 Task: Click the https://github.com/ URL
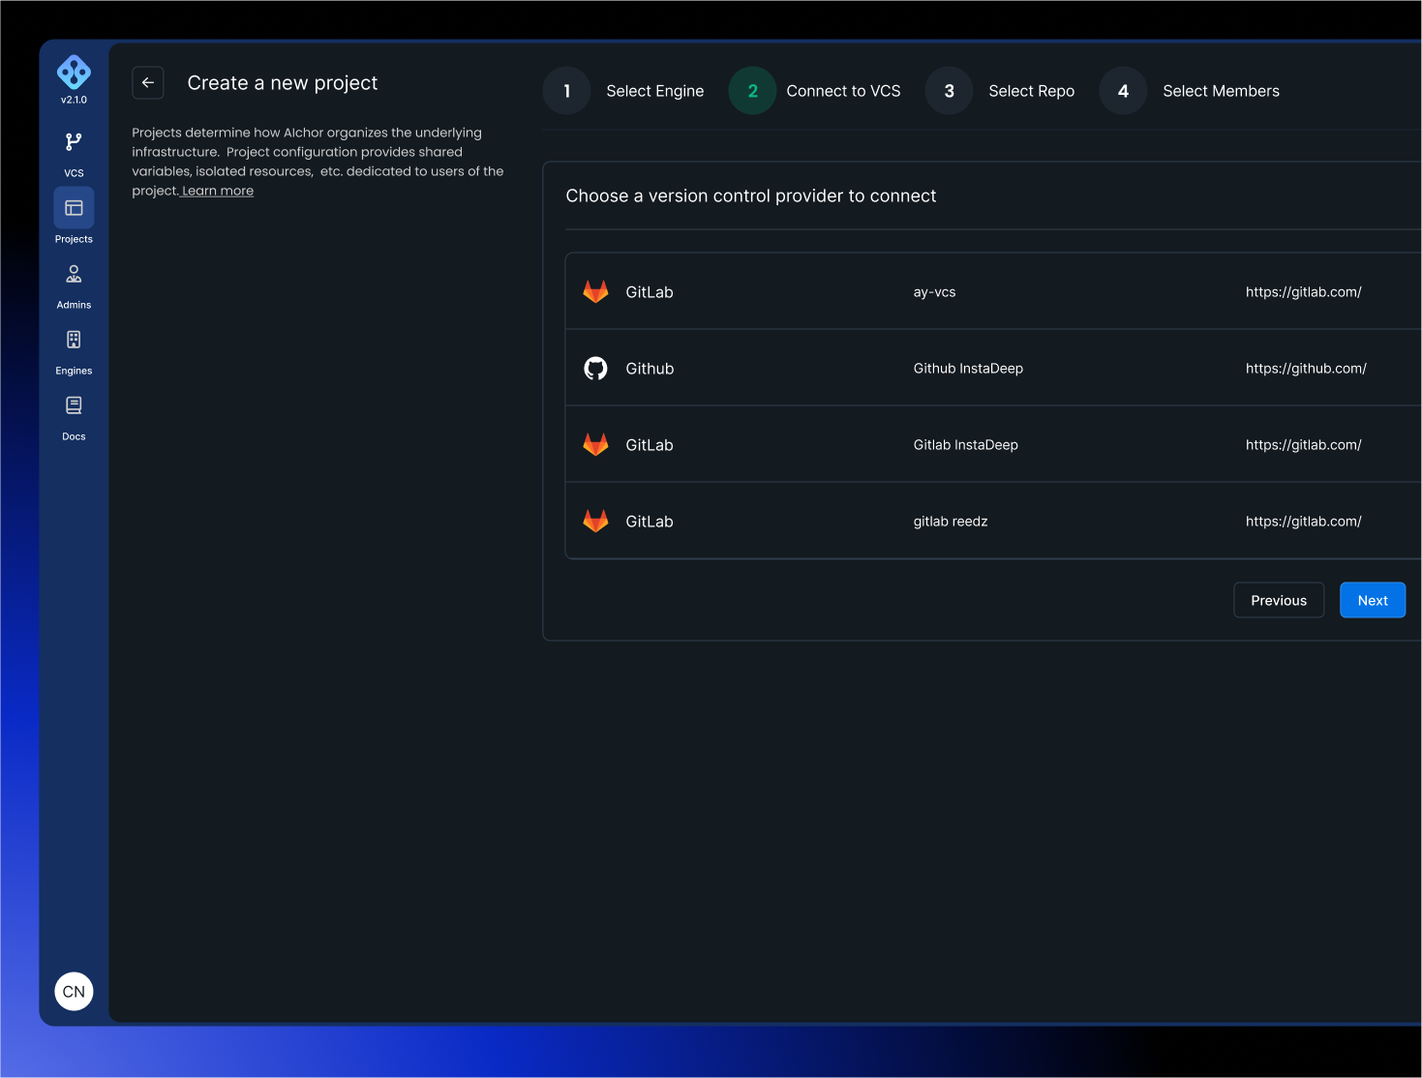click(x=1306, y=368)
